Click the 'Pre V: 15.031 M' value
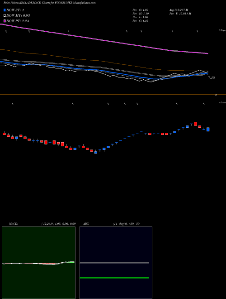The height and width of the screenshot is (299, 226). (x=180, y=14)
